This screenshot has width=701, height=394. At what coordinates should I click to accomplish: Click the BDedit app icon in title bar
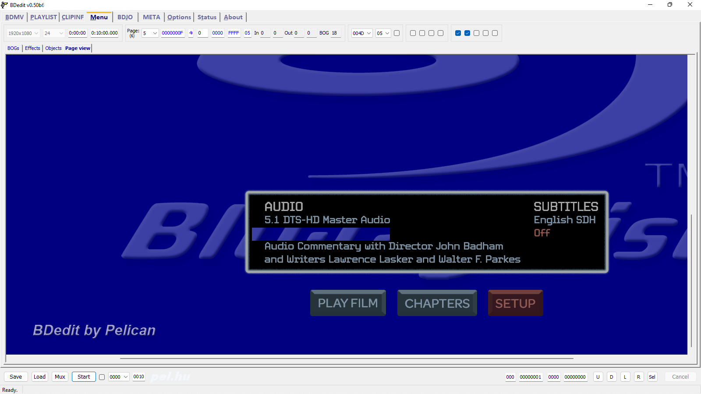[x=4, y=5]
